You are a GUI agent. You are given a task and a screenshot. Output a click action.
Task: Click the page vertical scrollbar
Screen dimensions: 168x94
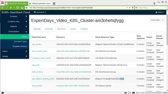click(167, 30)
